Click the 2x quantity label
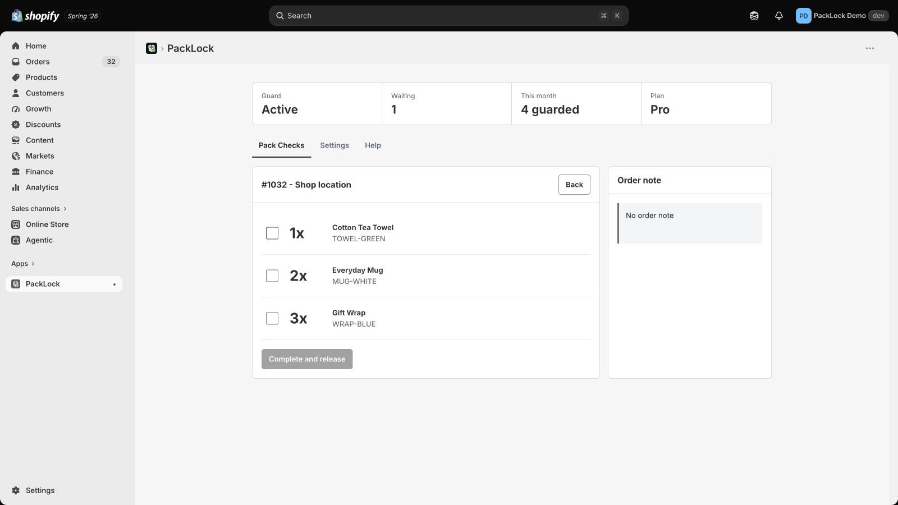Screen dimensions: 898x505 [x=299, y=276]
